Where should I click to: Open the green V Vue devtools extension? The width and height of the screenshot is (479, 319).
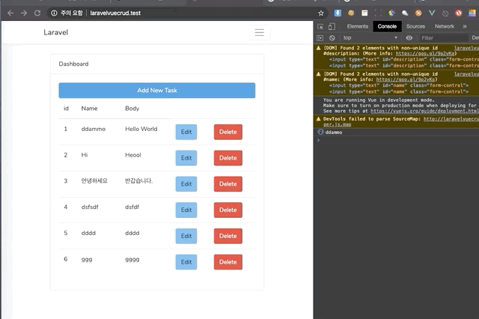432,13
